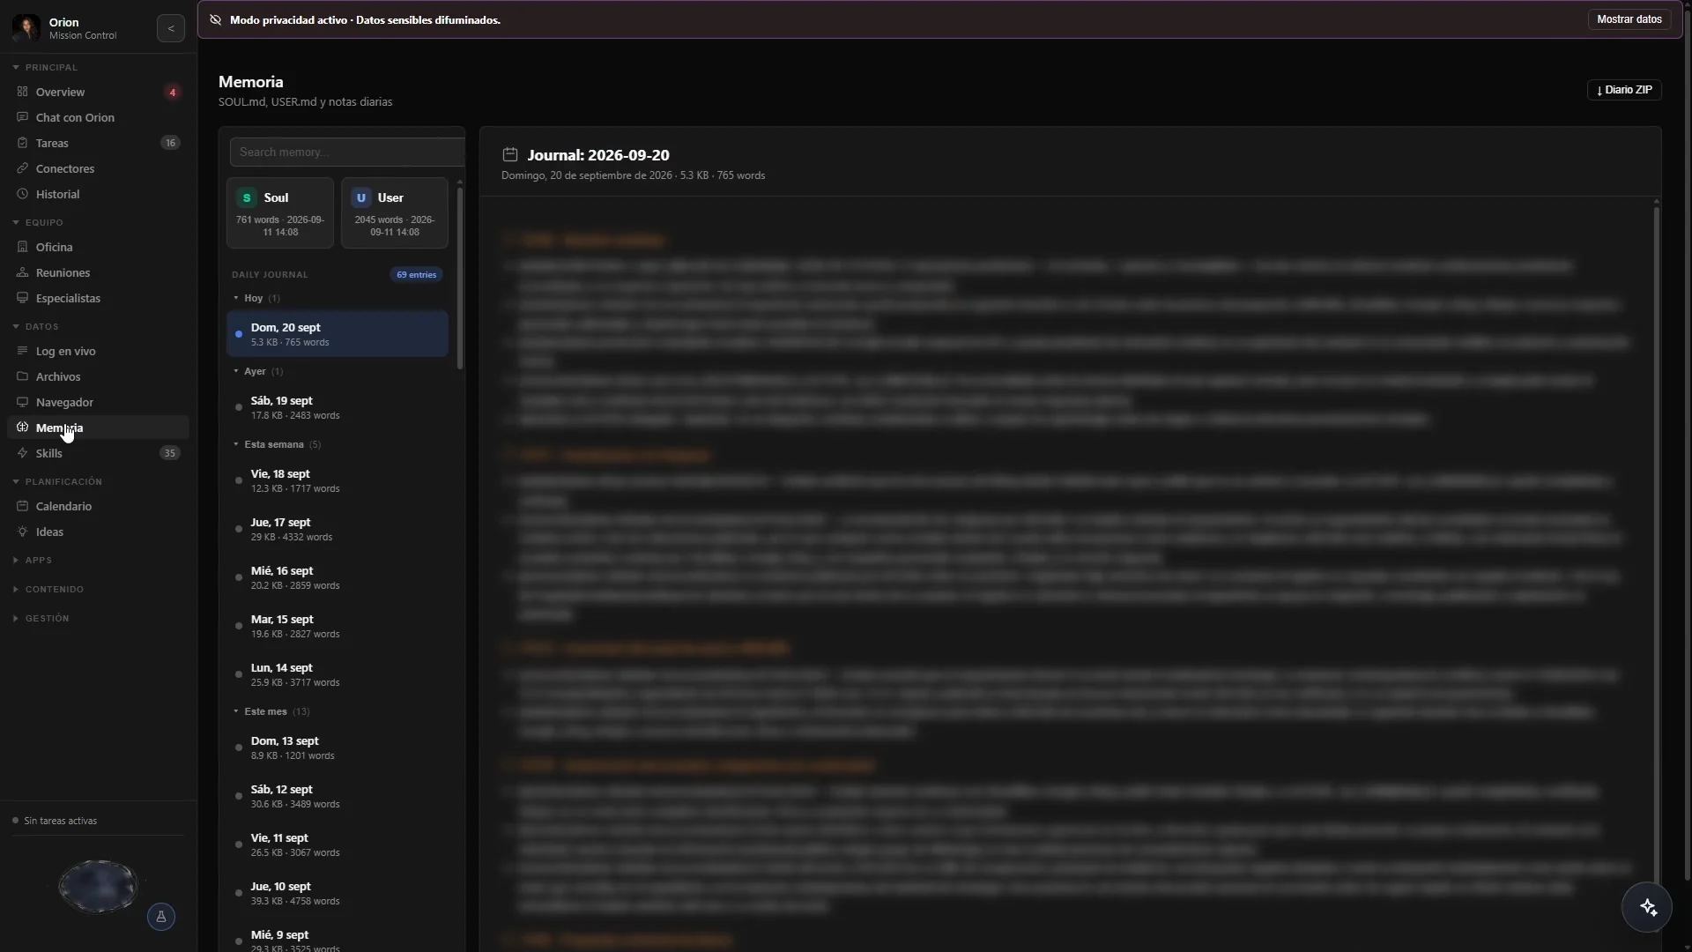Select the Jue, 17 sept journal entry
Viewport: 1692px width, 952px height.
(x=338, y=529)
